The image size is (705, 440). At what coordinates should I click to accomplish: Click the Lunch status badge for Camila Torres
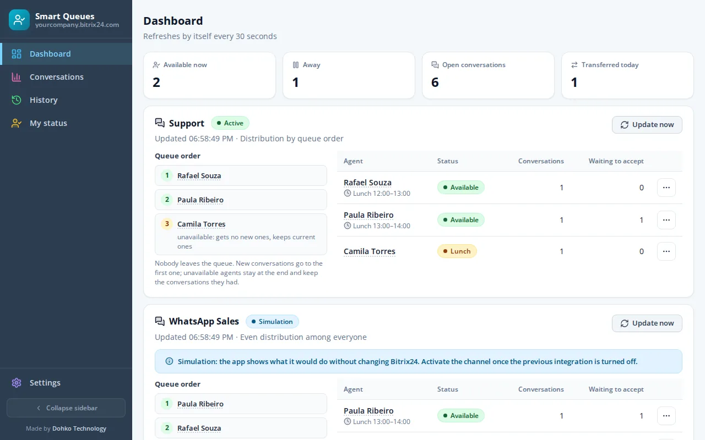tap(457, 251)
